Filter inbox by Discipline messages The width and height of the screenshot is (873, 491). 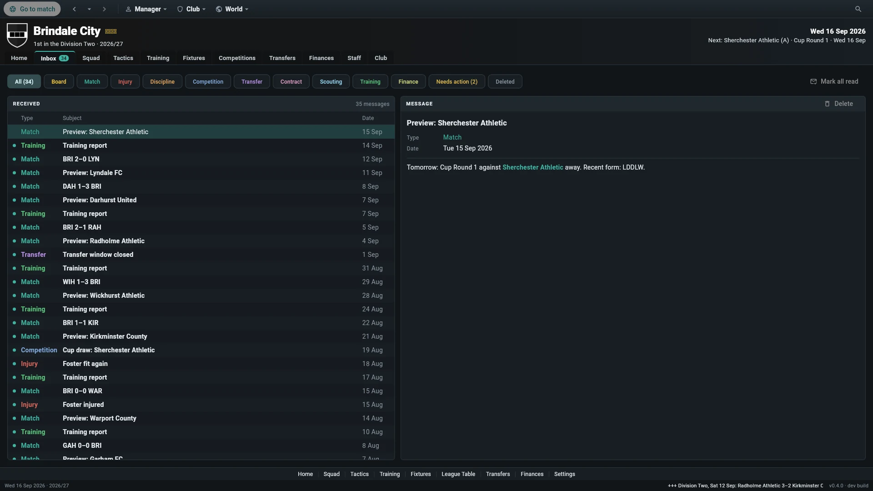pyautogui.click(x=162, y=82)
